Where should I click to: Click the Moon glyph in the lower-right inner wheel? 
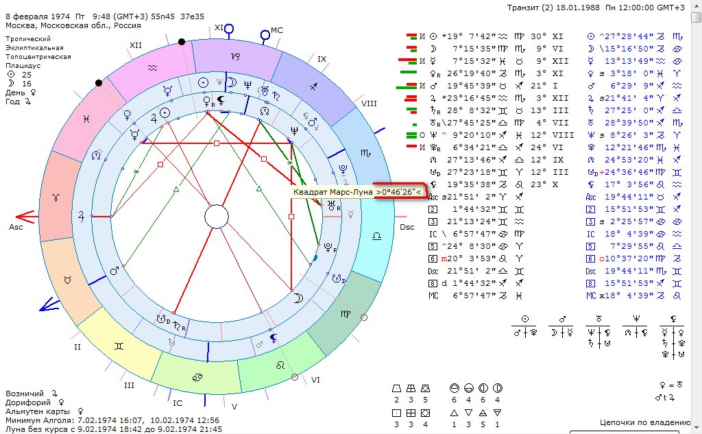tap(298, 298)
